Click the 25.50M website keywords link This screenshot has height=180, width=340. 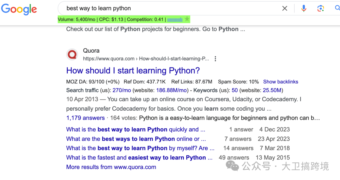click(x=272, y=90)
